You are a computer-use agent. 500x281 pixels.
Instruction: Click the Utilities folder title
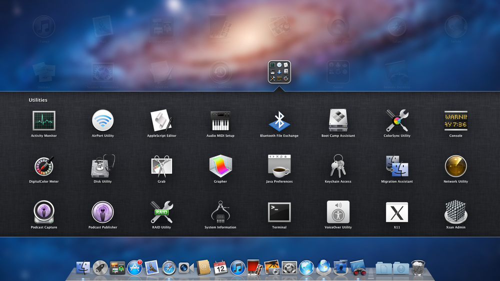(x=38, y=100)
